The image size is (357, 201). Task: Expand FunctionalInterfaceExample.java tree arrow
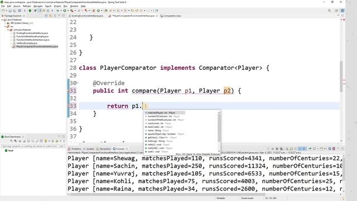click(x=11, y=36)
